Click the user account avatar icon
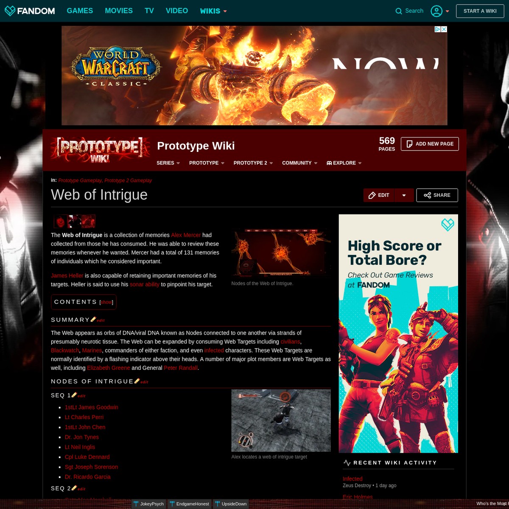 [436, 11]
